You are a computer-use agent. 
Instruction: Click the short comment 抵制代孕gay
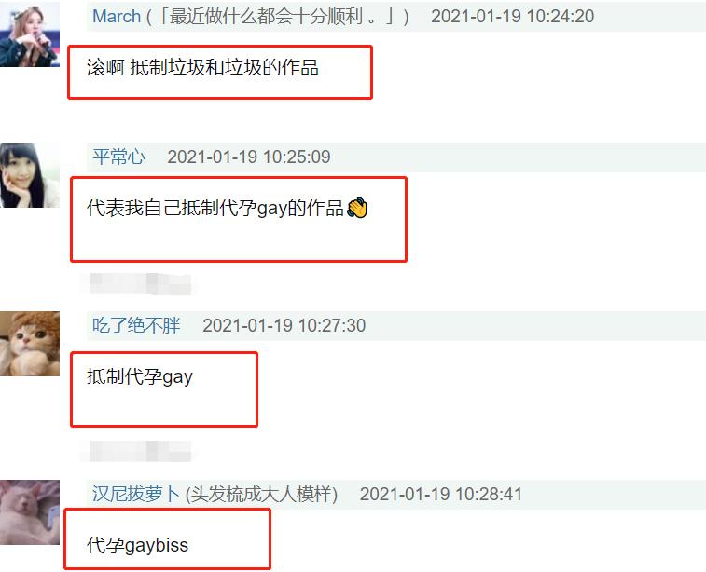click(x=140, y=377)
